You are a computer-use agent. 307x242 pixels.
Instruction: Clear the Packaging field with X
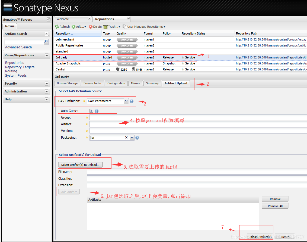click(x=126, y=138)
